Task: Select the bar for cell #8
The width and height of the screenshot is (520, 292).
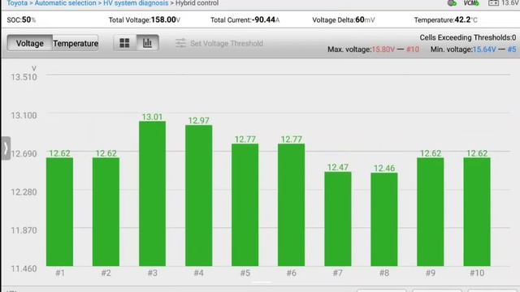Action: pyautogui.click(x=384, y=220)
